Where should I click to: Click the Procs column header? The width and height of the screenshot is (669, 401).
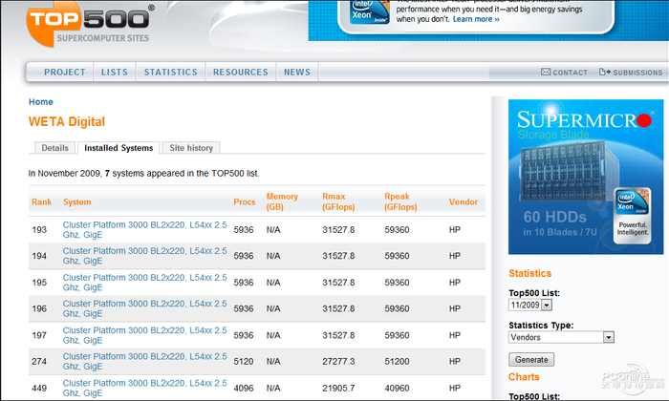245,202
